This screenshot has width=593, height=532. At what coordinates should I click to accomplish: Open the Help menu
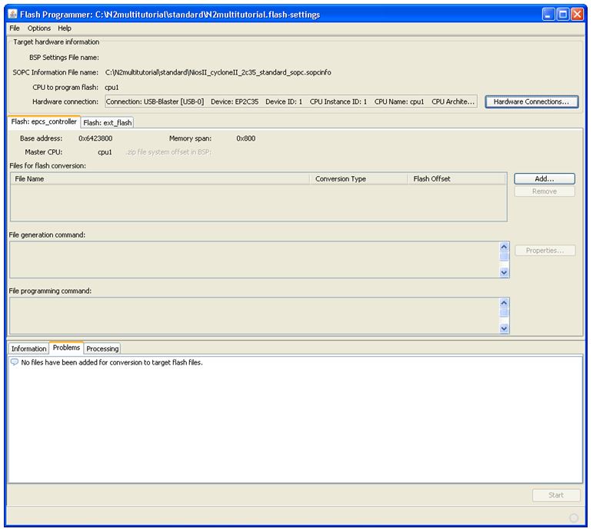click(x=65, y=28)
